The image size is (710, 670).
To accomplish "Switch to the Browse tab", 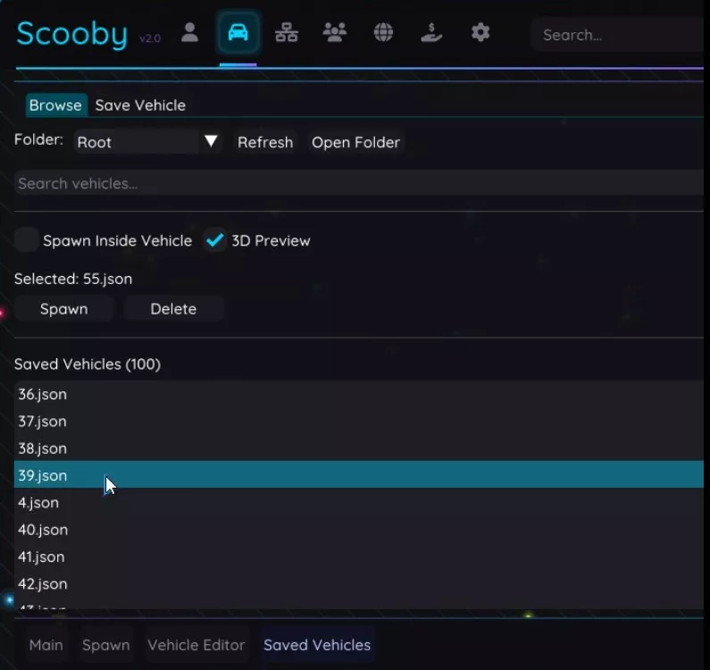I will (x=55, y=105).
